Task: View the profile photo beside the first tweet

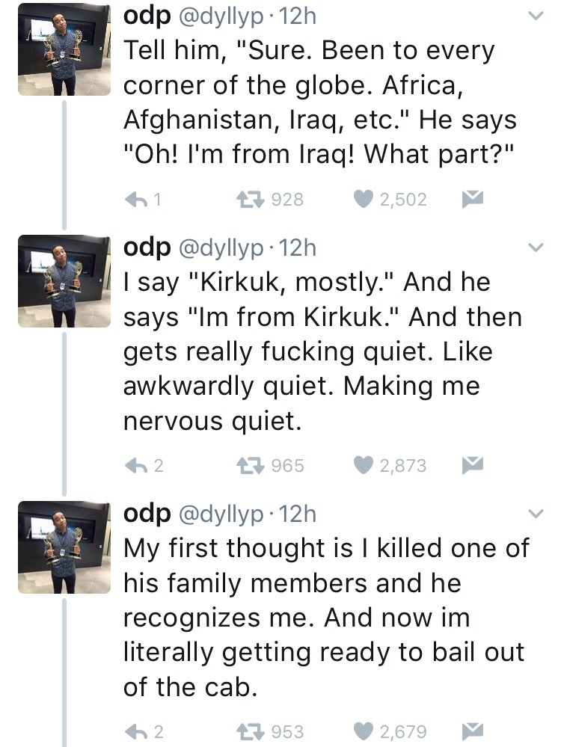Action: point(64,50)
